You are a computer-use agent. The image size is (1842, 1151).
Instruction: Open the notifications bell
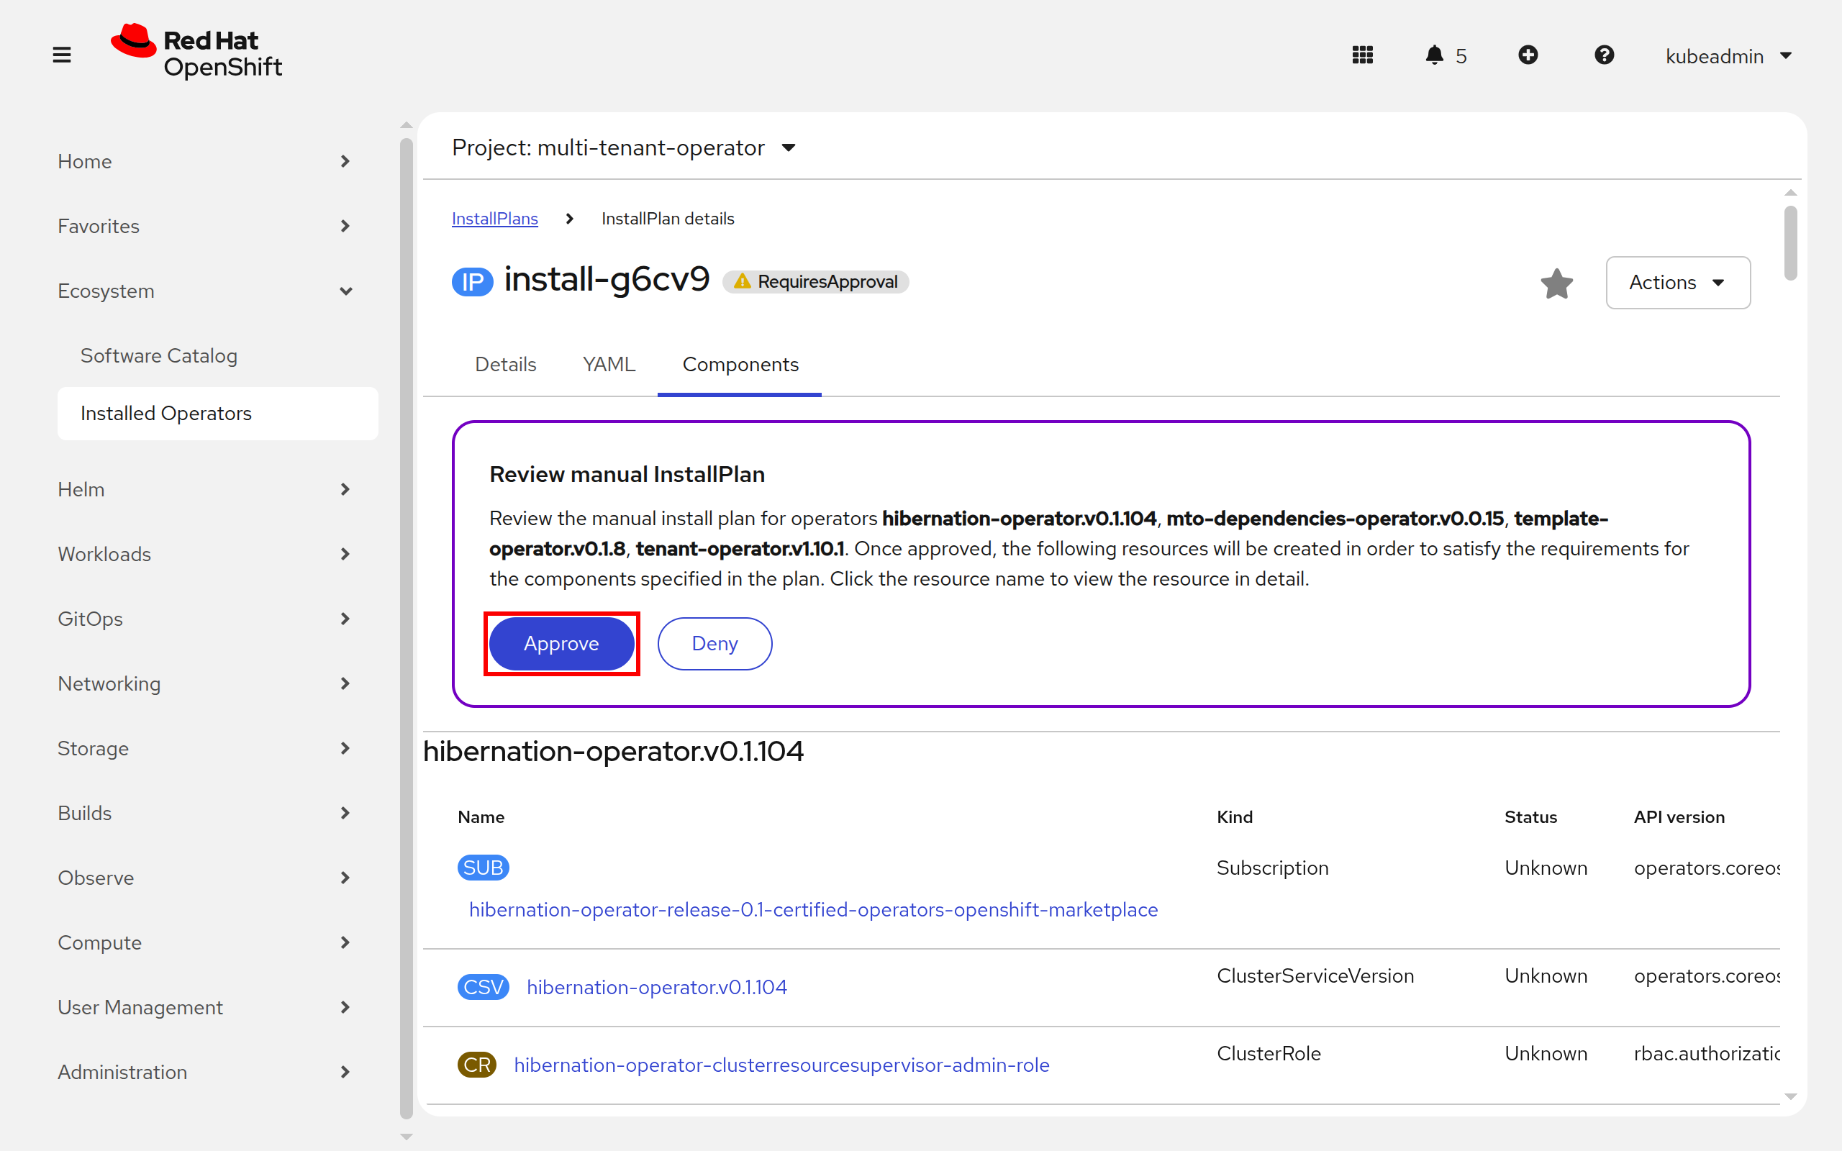tap(1445, 55)
